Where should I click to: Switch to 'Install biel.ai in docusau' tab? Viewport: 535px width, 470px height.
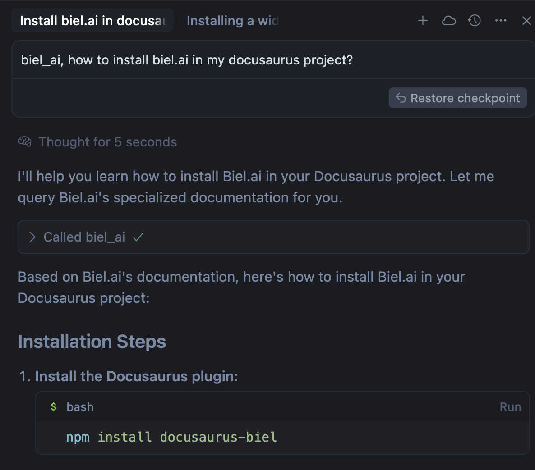[x=92, y=20]
